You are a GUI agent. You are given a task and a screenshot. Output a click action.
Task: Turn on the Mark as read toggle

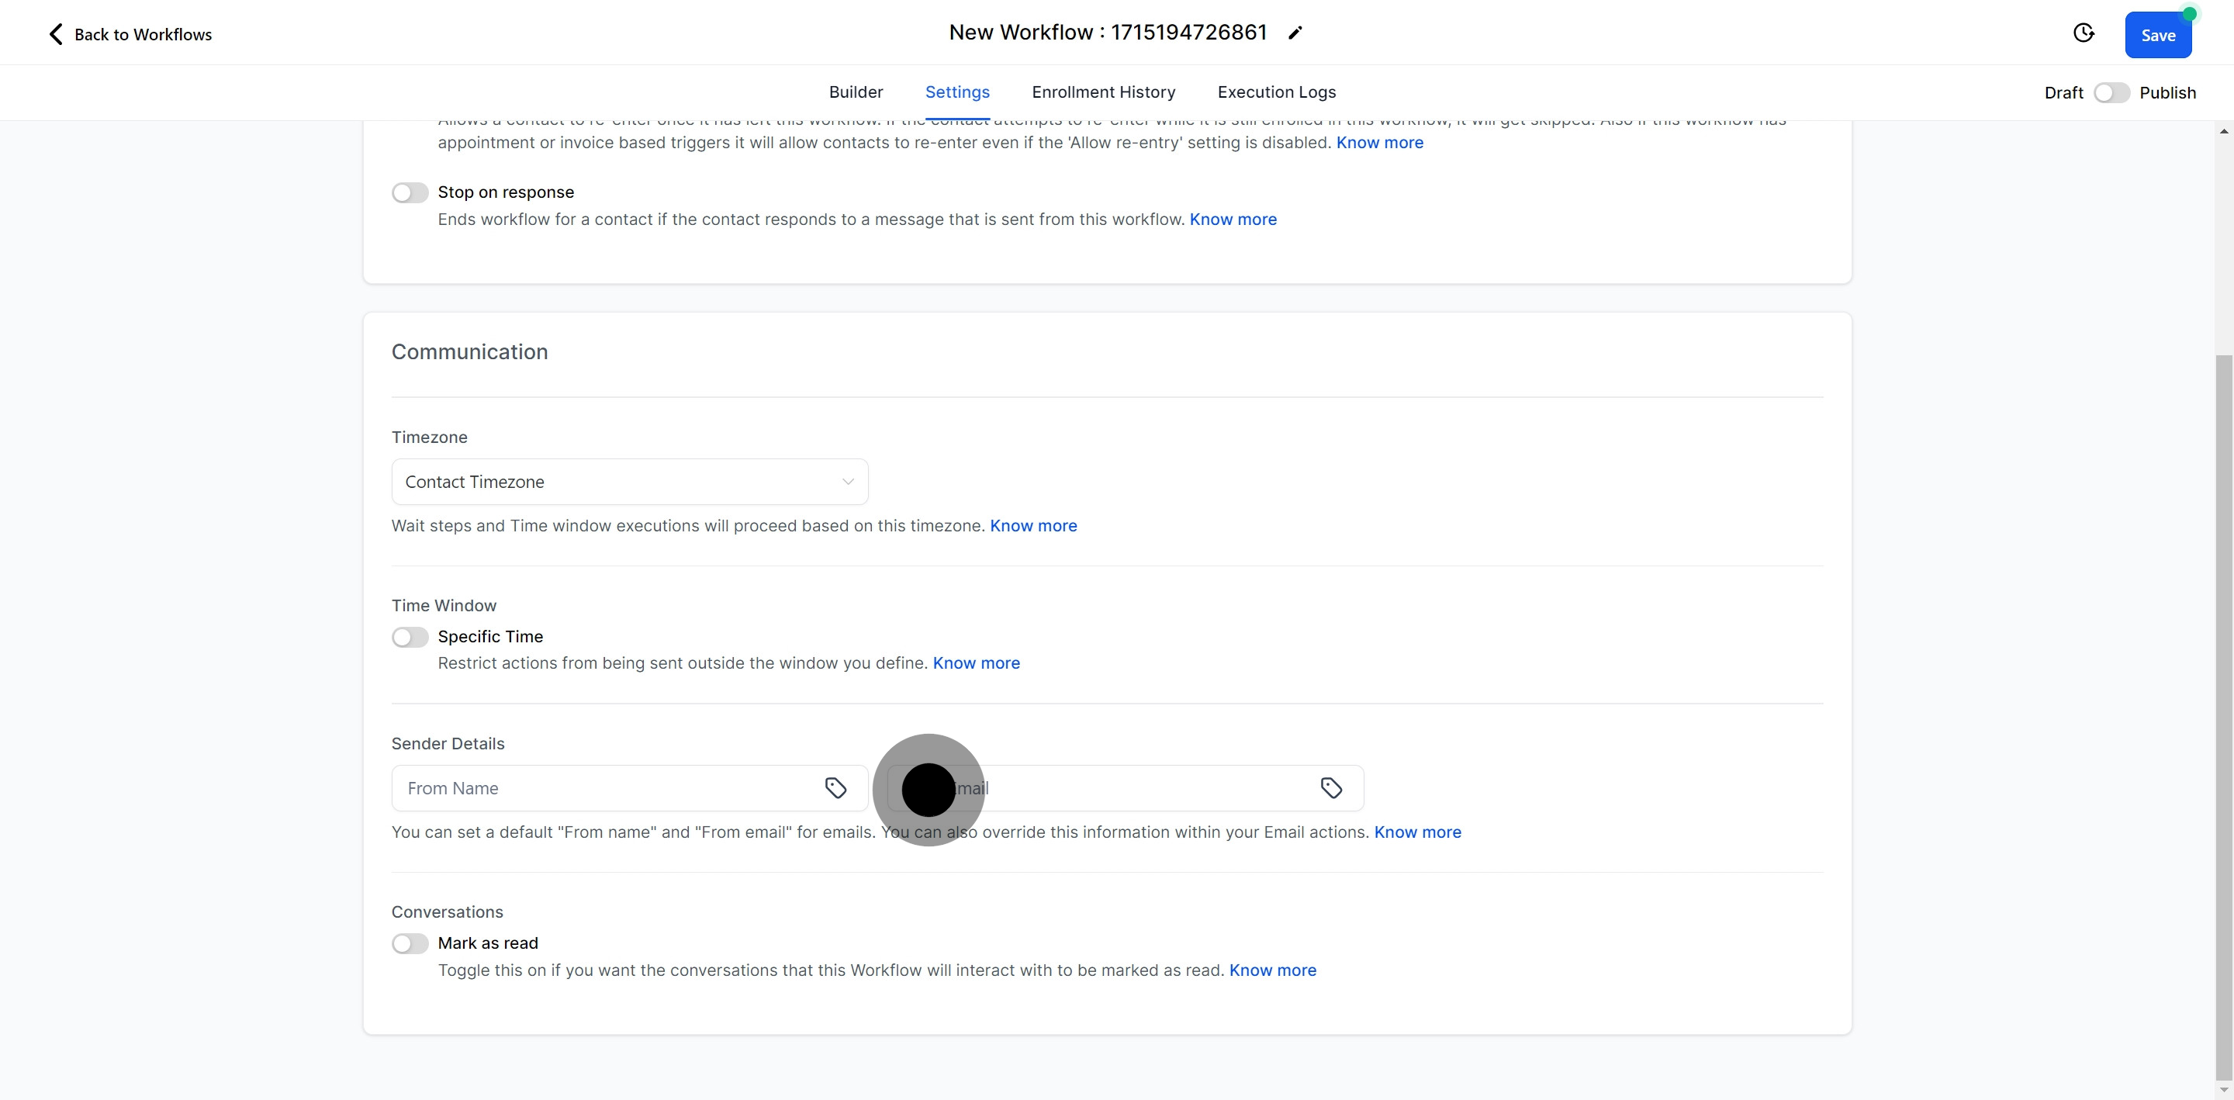click(x=410, y=943)
